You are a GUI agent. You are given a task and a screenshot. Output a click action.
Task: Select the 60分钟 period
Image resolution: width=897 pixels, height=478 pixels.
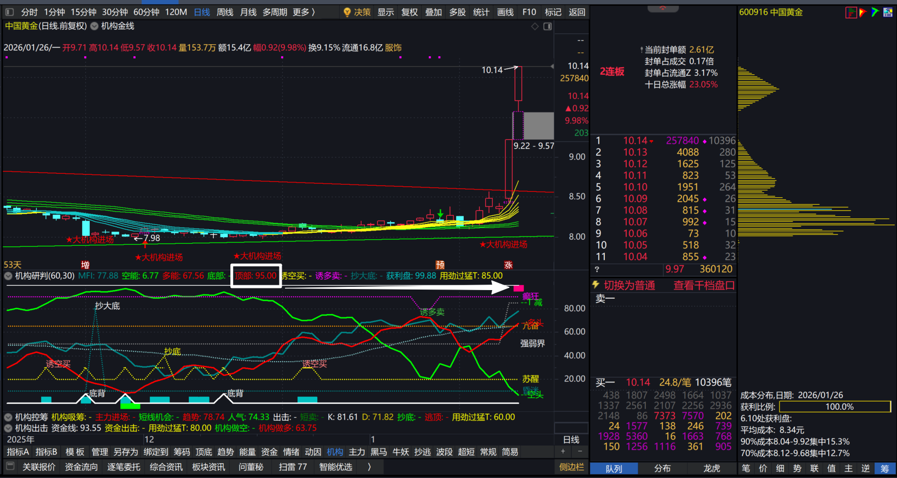(146, 12)
